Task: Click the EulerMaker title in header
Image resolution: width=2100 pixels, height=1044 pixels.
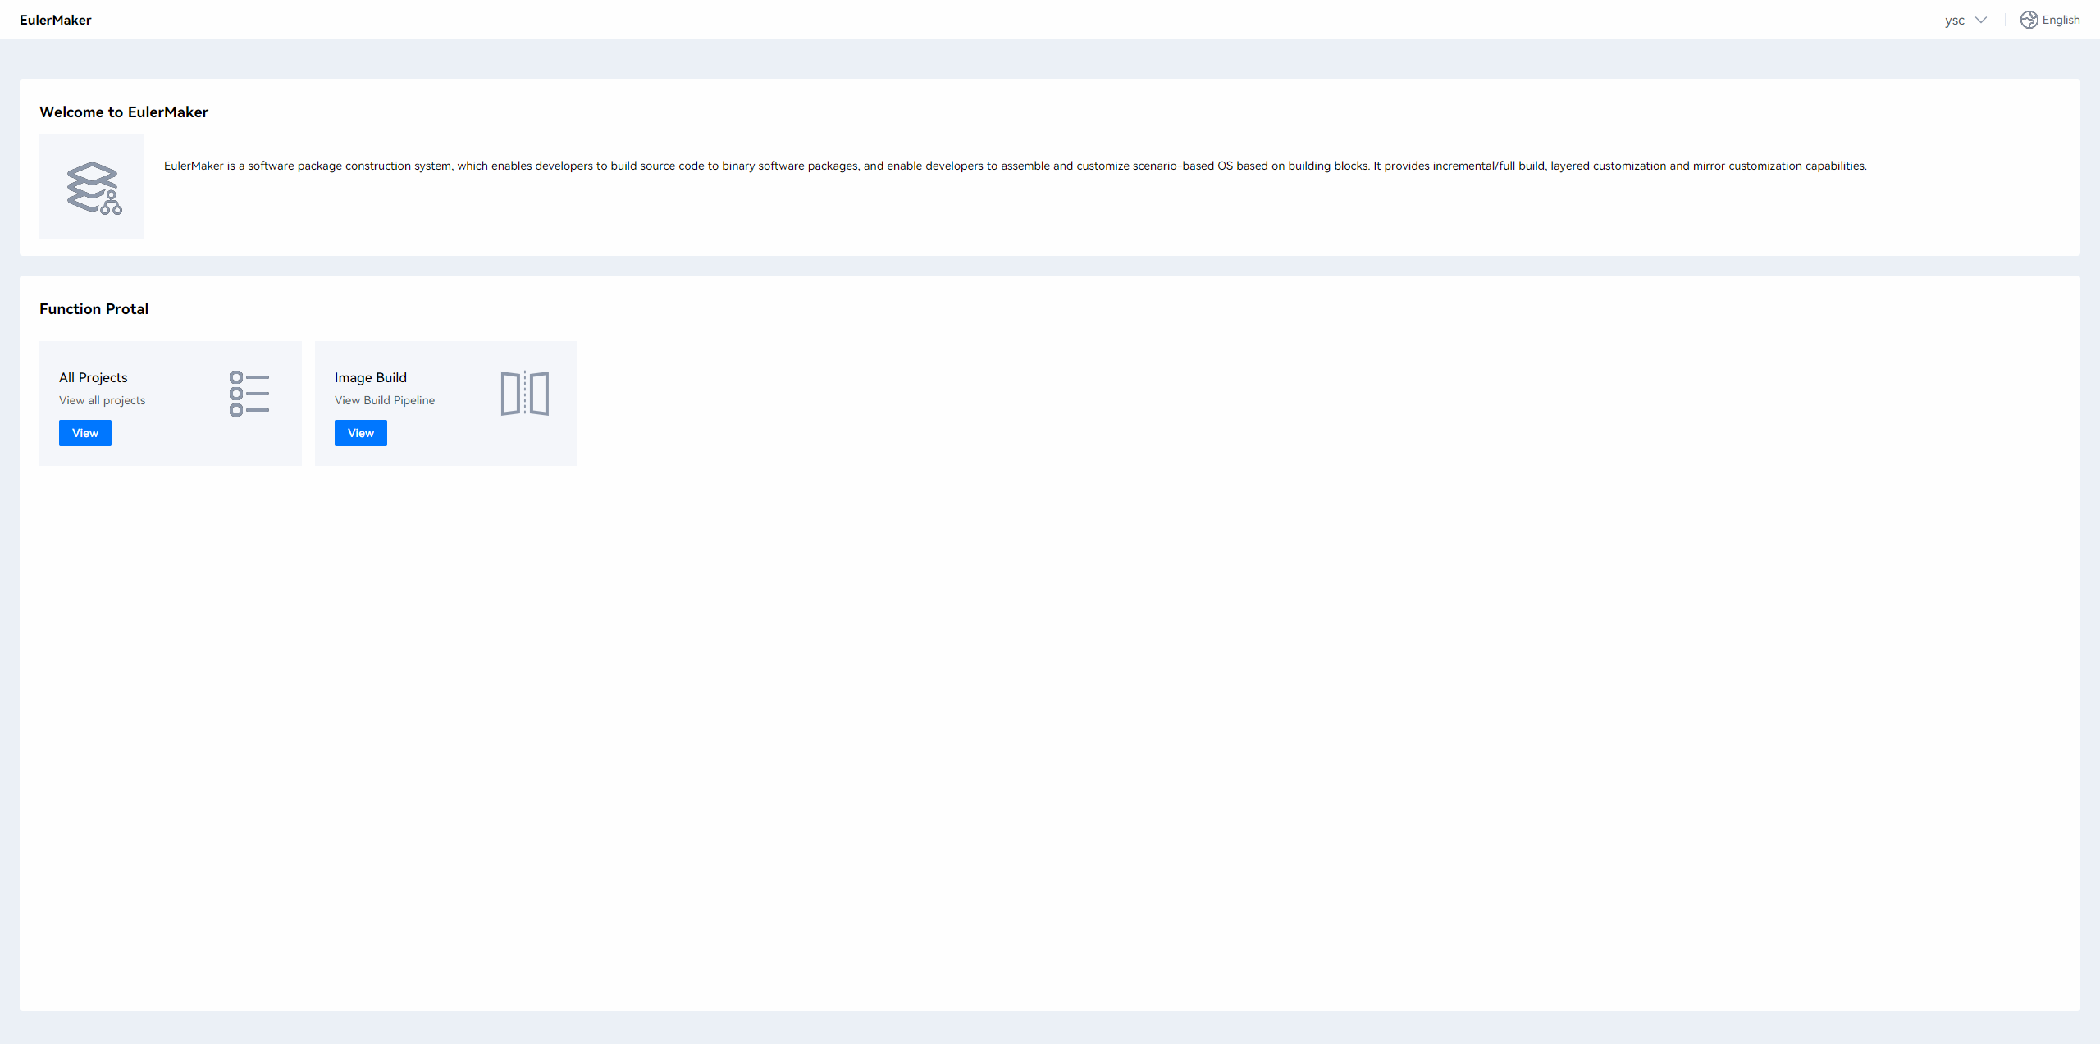Action: 55,20
